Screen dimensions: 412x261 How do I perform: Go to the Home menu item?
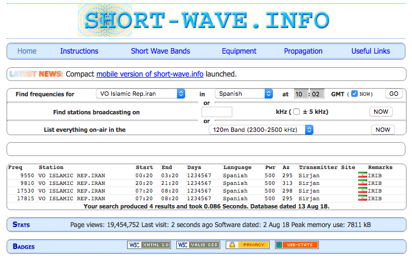click(27, 51)
